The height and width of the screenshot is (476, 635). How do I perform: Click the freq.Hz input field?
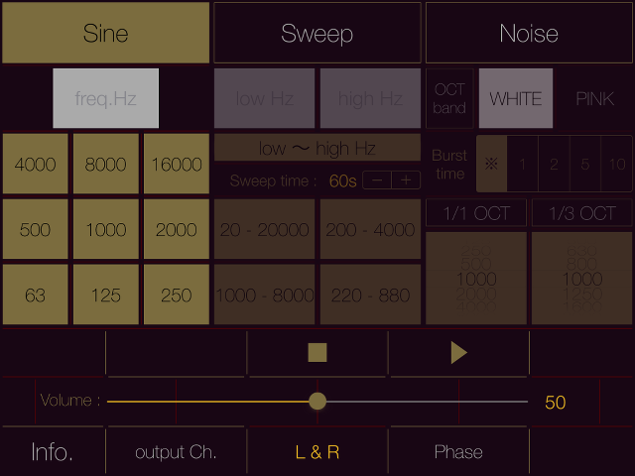[106, 99]
